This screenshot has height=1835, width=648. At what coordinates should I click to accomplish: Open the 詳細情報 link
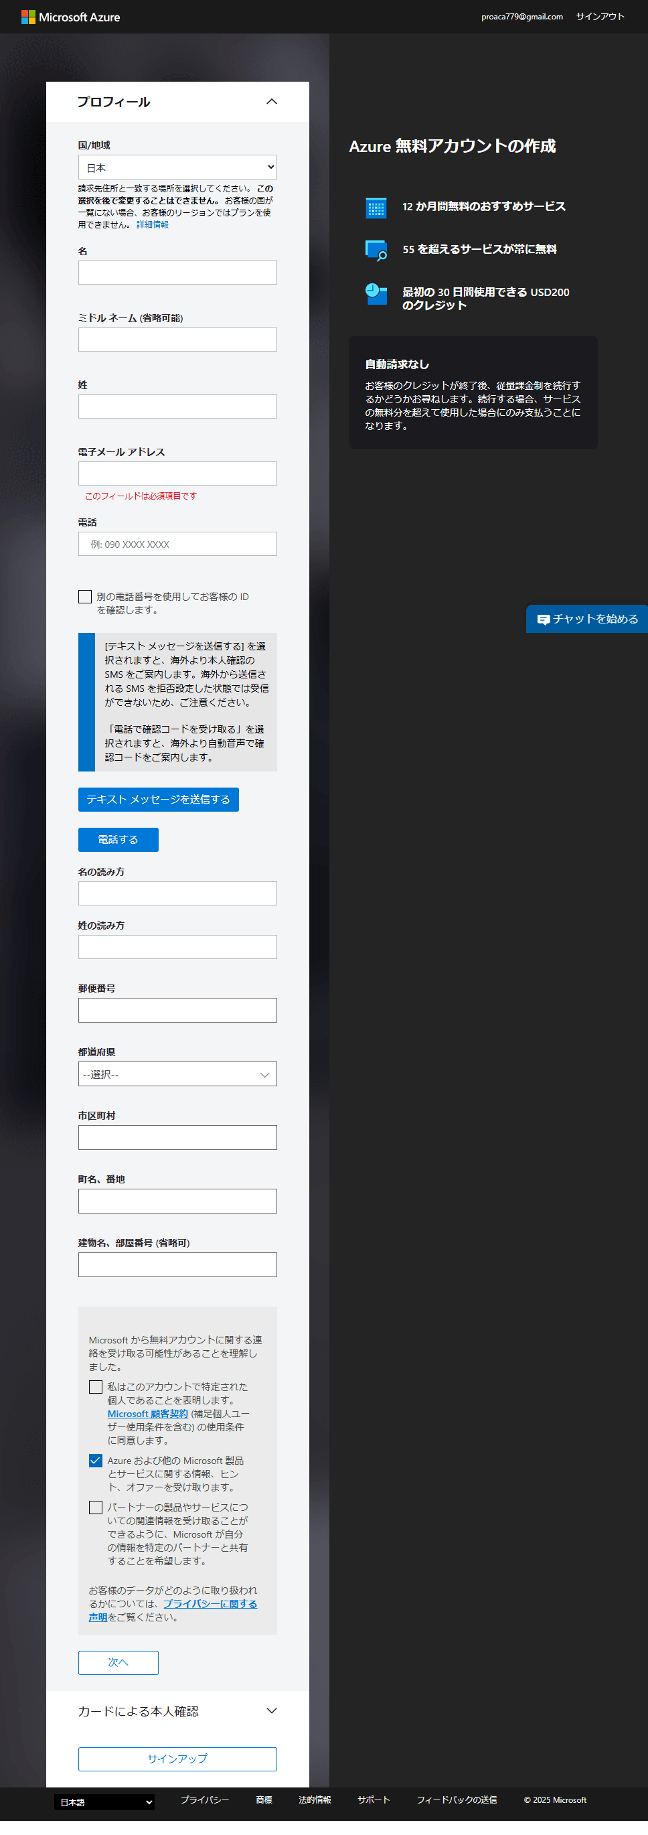coord(153,225)
